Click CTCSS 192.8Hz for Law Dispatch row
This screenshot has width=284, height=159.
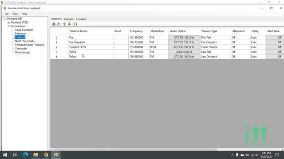pyautogui.click(x=184, y=57)
